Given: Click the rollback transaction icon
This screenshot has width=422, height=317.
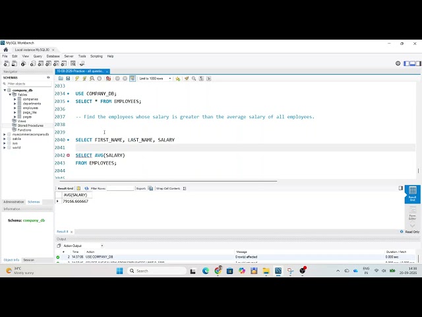Looking at the screenshot, I should pos(125,79).
